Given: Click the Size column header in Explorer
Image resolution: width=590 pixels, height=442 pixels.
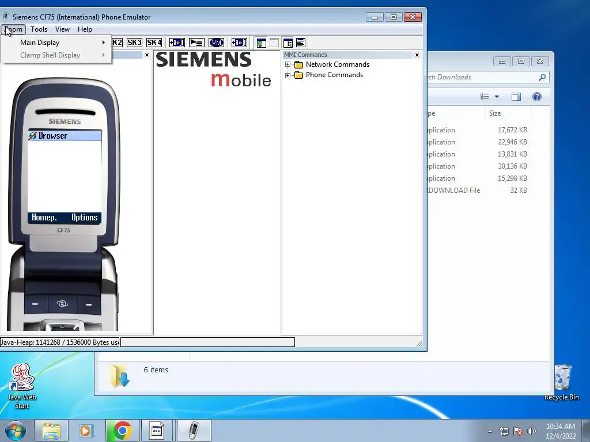Looking at the screenshot, I should [508, 113].
